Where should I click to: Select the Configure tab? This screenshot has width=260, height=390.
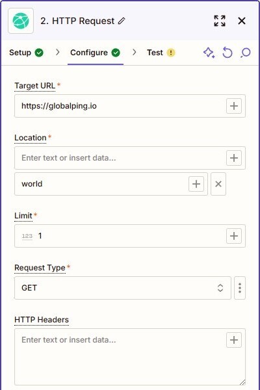click(96, 53)
